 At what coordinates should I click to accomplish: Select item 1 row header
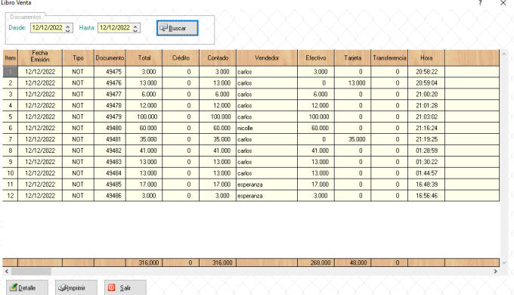(10, 72)
